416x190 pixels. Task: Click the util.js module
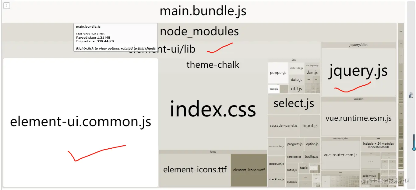(296, 89)
